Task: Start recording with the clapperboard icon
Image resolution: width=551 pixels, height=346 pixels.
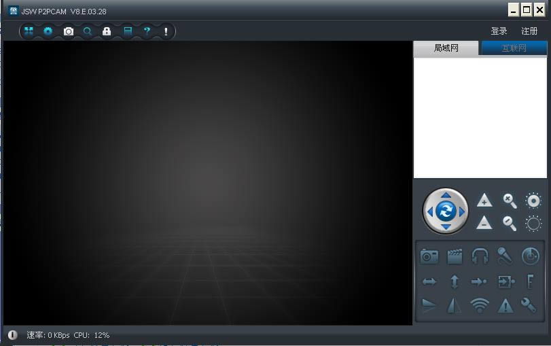Action: tap(455, 256)
